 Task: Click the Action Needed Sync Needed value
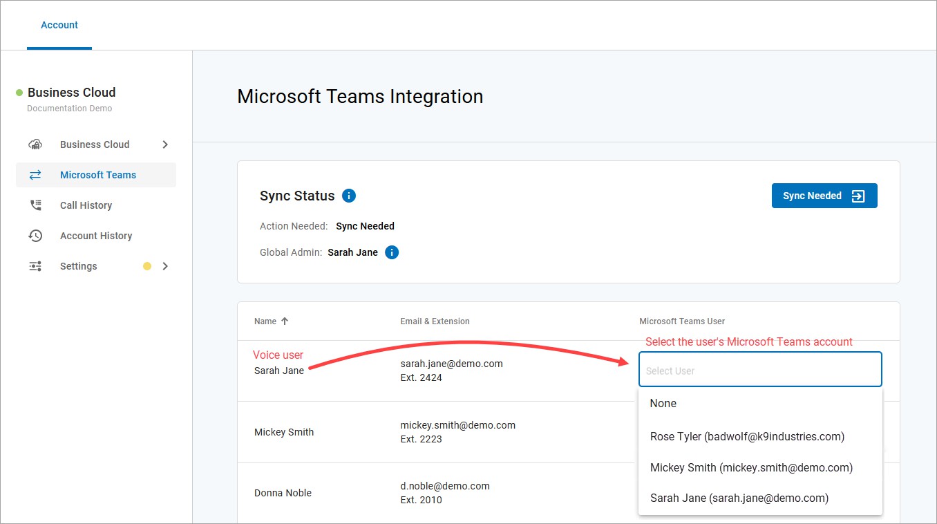[365, 226]
